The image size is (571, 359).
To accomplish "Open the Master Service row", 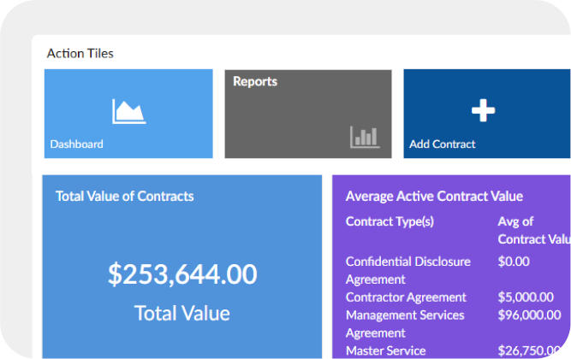I will [x=385, y=350].
